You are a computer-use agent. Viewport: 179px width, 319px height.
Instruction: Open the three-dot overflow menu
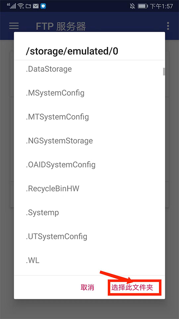[168, 26]
